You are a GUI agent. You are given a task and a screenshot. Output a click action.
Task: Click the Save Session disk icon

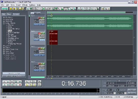pos(20,9)
